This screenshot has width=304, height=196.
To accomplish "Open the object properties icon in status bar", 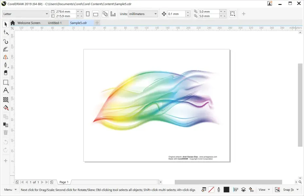I will point(204,189).
